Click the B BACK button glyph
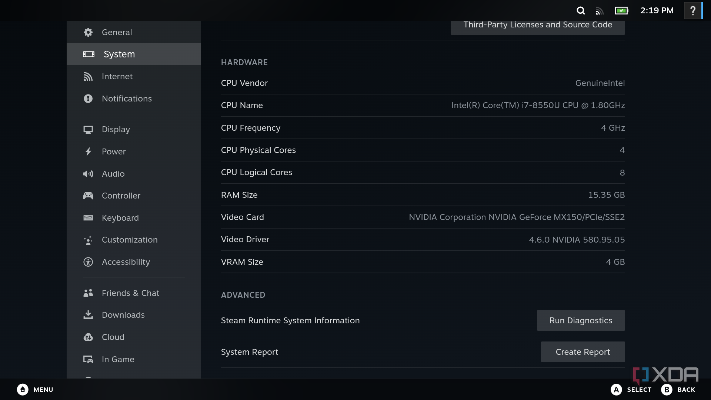The height and width of the screenshot is (400, 711). [667, 390]
